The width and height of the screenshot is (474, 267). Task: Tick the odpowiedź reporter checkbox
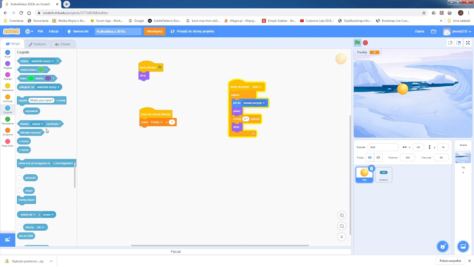coord(19,111)
